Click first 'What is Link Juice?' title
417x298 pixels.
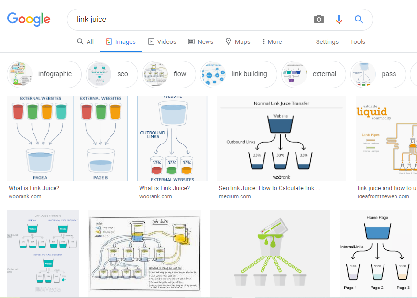coord(34,188)
